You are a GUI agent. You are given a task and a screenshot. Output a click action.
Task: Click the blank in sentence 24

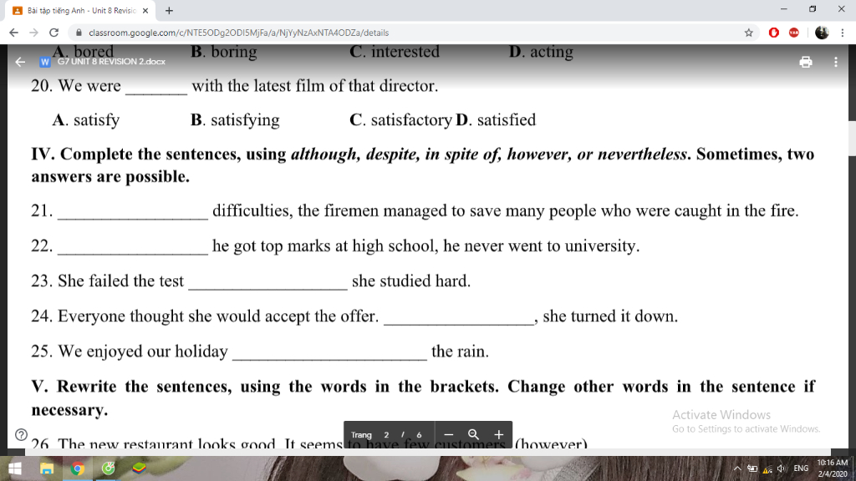459,320
